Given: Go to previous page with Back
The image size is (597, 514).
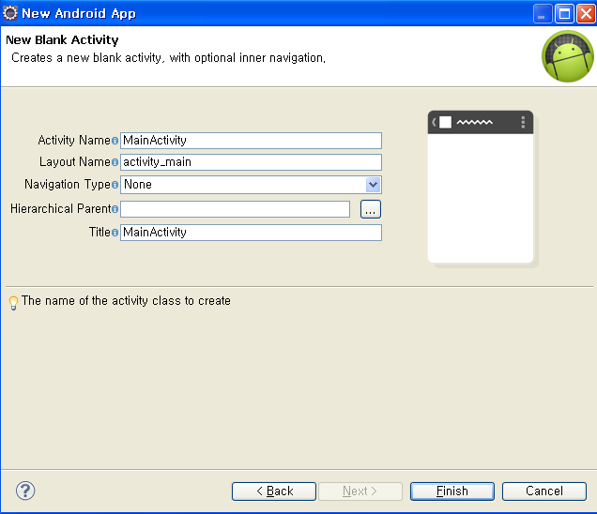Looking at the screenshot, I should (x=274, y=491).
